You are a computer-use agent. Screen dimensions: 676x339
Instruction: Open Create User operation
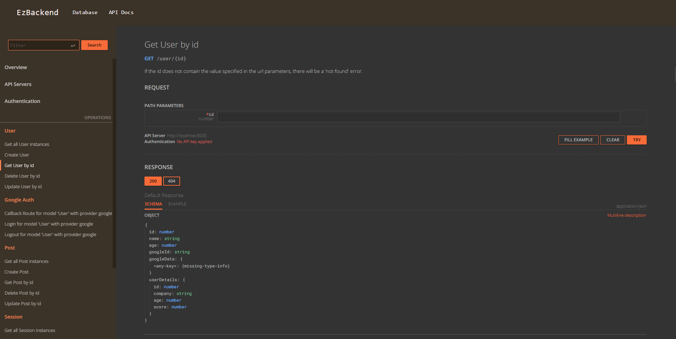click(x=17, y=155)
